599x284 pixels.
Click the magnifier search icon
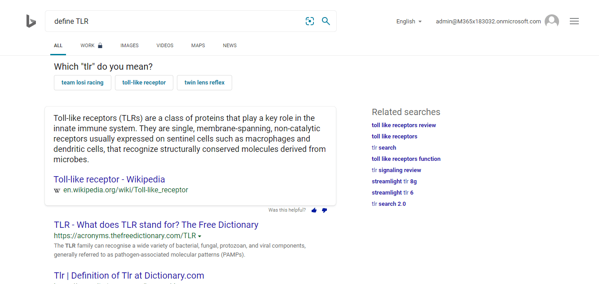coord(326,21)
